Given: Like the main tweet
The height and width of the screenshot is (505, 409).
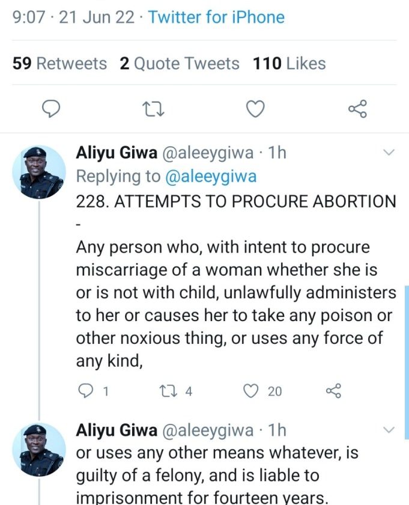Looking at the screenshot, I should (256, 108).
